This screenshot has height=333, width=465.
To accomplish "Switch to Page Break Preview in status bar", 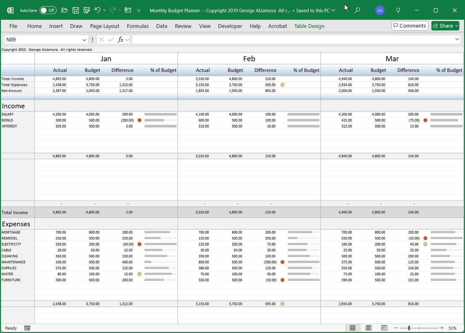I will point(384,328).
